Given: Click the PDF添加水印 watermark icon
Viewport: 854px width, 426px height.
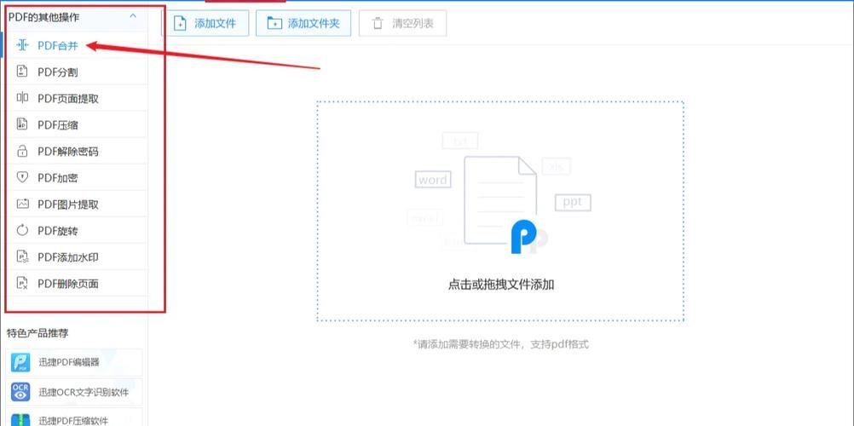Looking at the screenshot, I should (x=22, y=257).
